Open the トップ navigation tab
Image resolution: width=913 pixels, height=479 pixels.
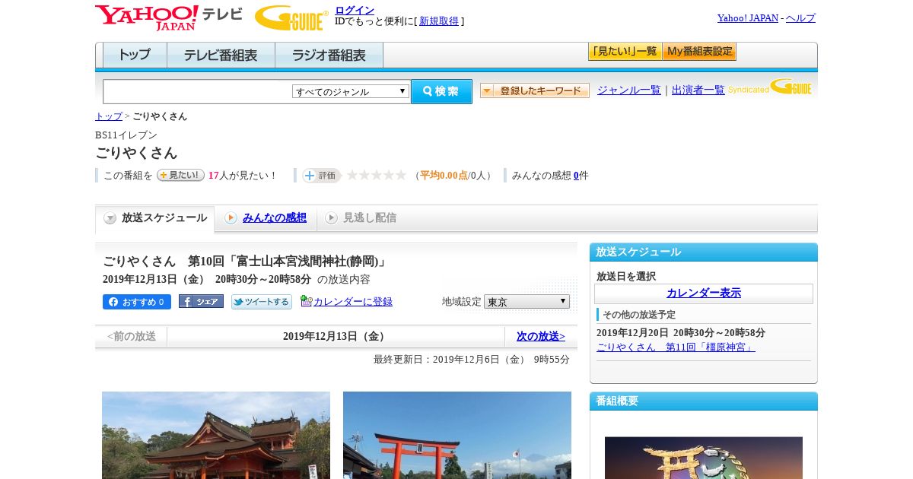(x=135, y=56)
